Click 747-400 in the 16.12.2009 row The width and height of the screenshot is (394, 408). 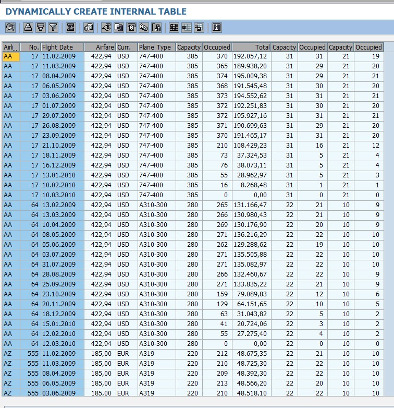point(157,165)
